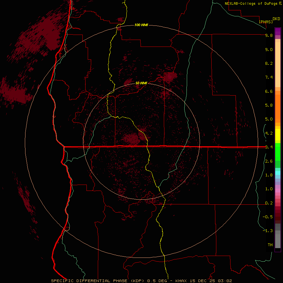Click the 9.0 scale value
Screen dimensions: 283x283
(269, 49)
